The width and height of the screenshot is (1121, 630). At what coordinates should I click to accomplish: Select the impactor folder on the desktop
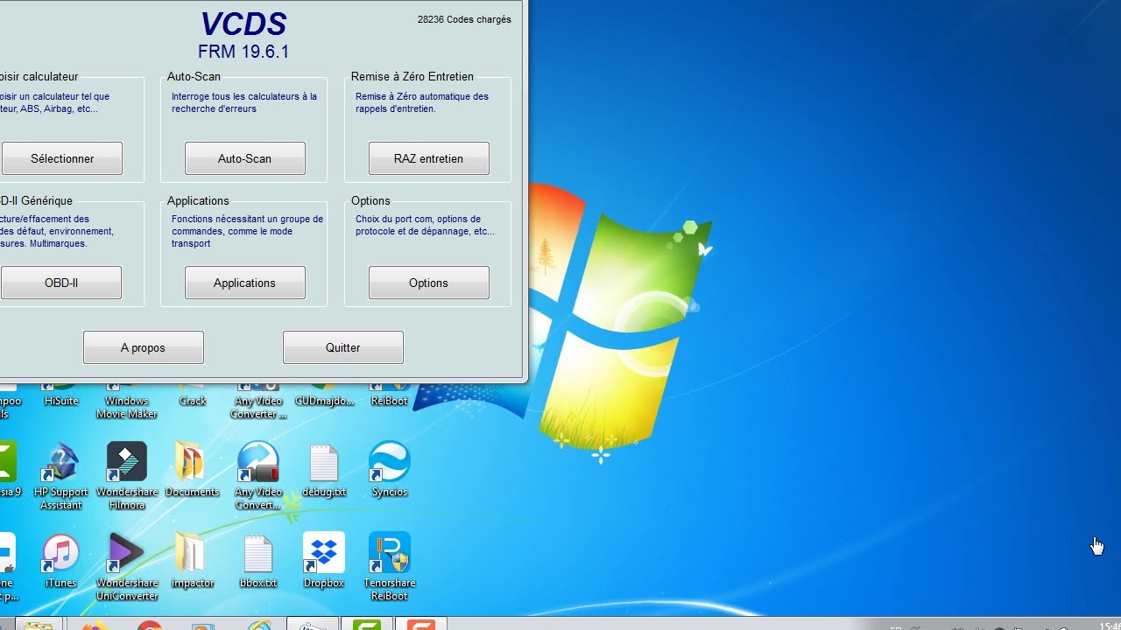pos(193,561)
